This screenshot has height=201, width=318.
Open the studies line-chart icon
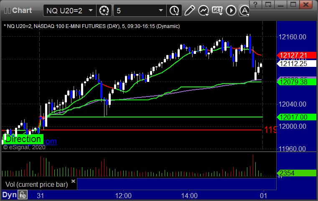click(204, 10)
